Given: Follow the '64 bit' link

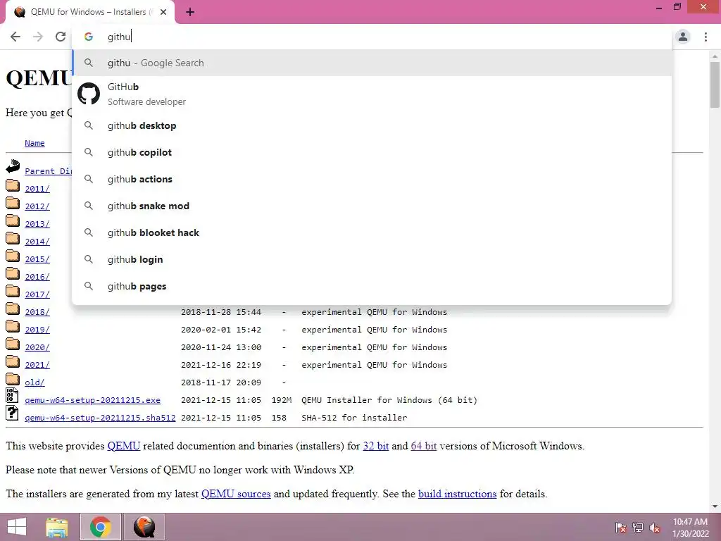Looking at the screenshot, I should click(423, 446).
